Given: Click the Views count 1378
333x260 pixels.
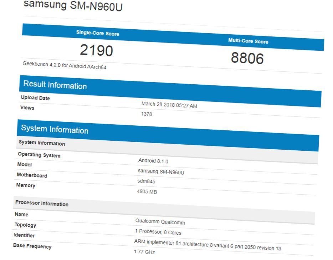Looking at the screenshot, I should tap(147, 114).
